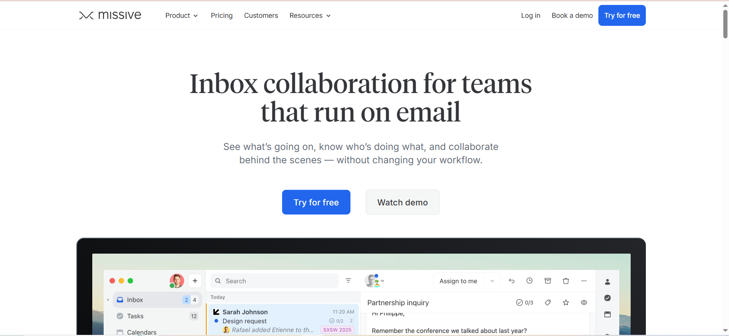
Task: Toggle the watch eye icon
Action: pos(584,303)
